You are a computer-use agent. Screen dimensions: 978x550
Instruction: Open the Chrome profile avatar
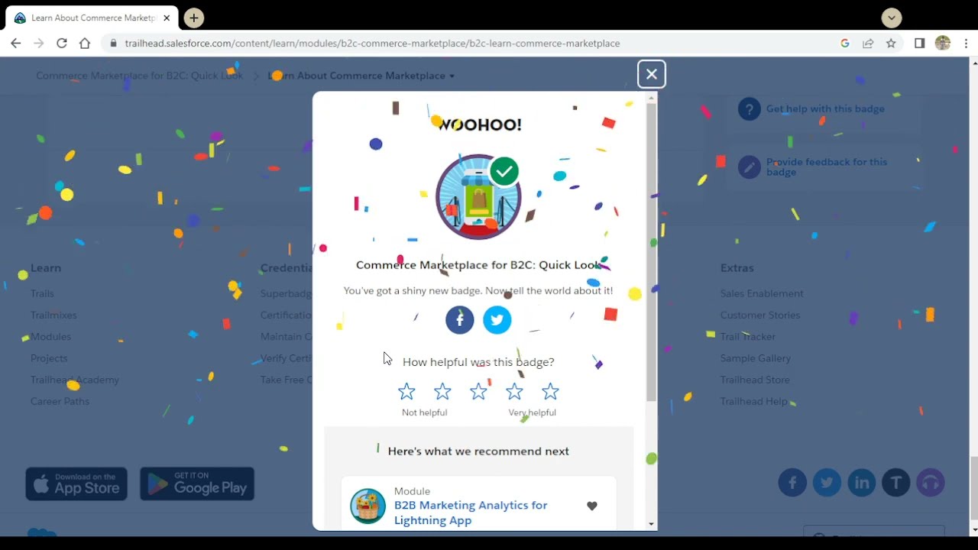(x=943, y=44)
